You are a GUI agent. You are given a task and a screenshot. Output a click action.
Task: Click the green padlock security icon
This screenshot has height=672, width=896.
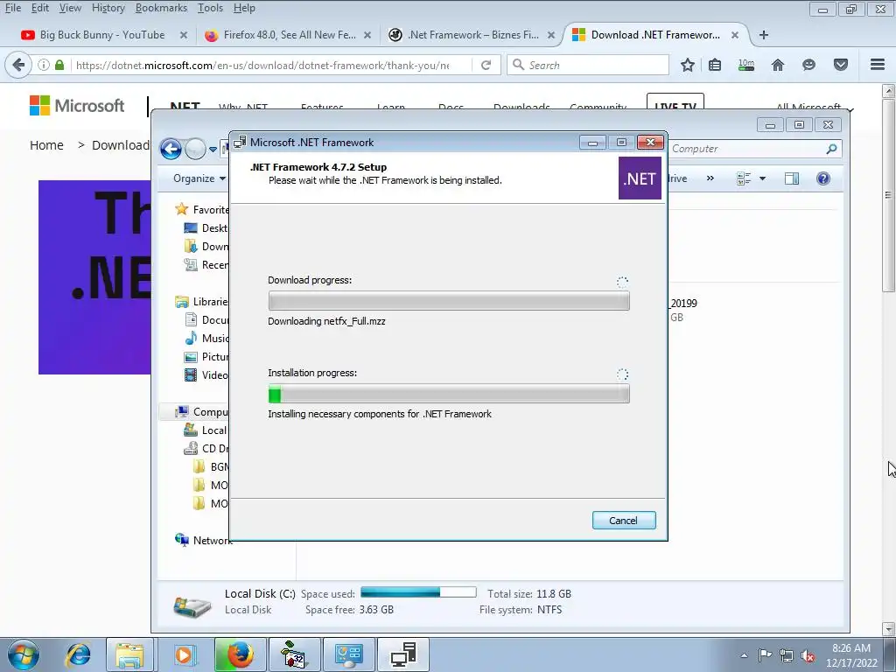coord(59,65)
